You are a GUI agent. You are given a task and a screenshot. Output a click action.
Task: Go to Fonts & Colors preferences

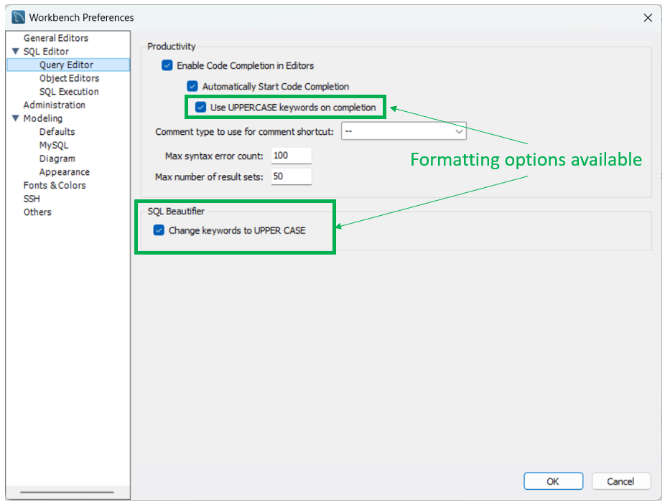(x=55, y=185)
